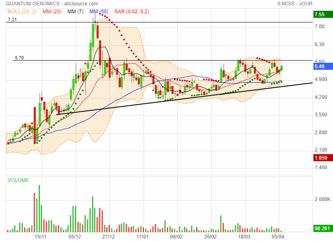Click the 7.00 price axis label
The width and height of the screenshot is (333, 241).
(320, 27)
